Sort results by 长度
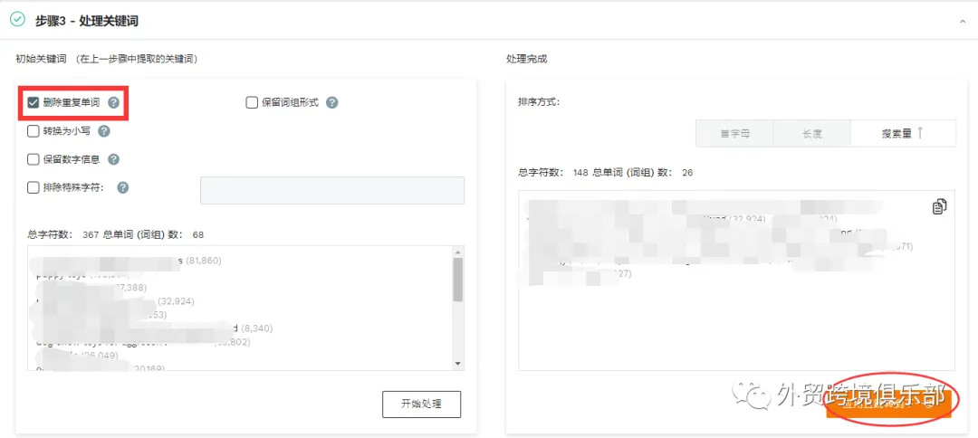 (x=812, y=134)
